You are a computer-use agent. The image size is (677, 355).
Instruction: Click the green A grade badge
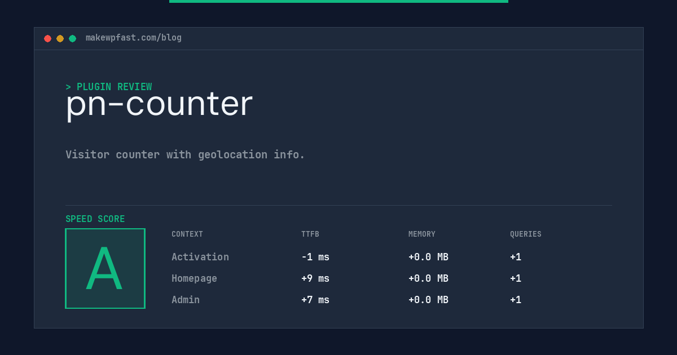[x=105, y=268]
